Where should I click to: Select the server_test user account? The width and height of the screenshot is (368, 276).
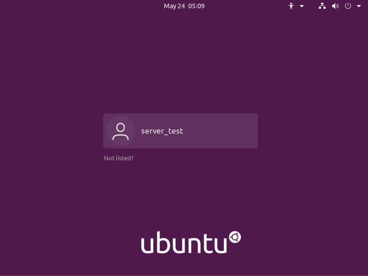click(180, 131)
